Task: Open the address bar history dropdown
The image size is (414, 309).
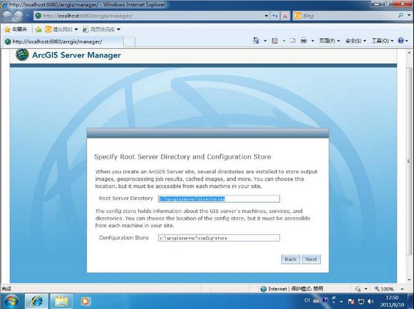Action: pos(266,16)
